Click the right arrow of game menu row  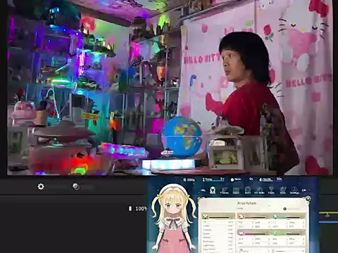pyautogui.click(x=304, y=190)
